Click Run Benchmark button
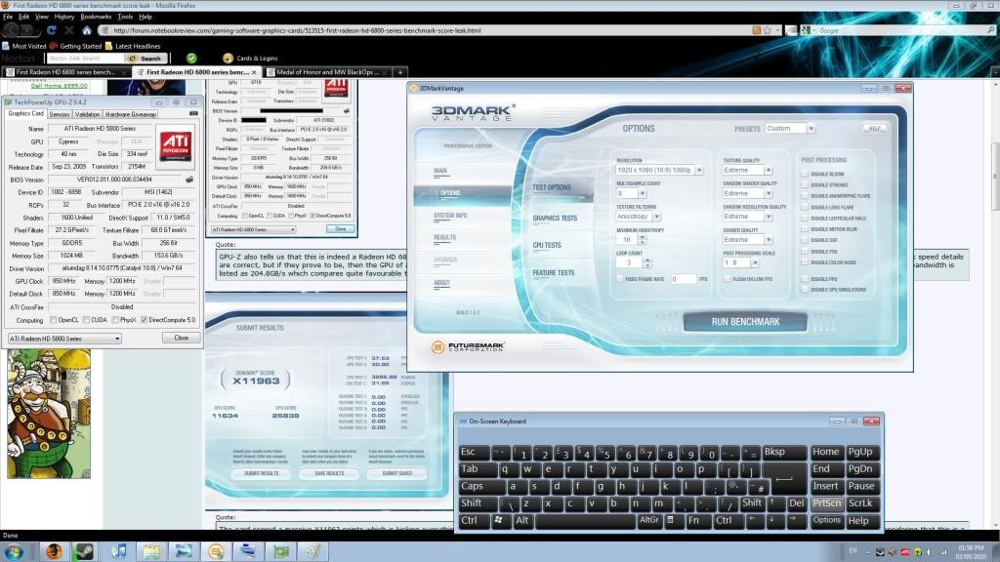 [745, 322]
